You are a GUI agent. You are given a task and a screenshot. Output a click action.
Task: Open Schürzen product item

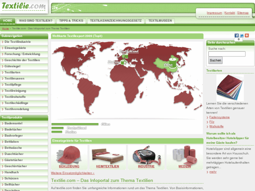[x=24, y=178]
